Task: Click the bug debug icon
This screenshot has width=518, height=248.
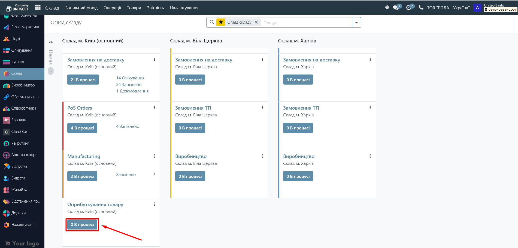Action: click(x=387, y=8)
